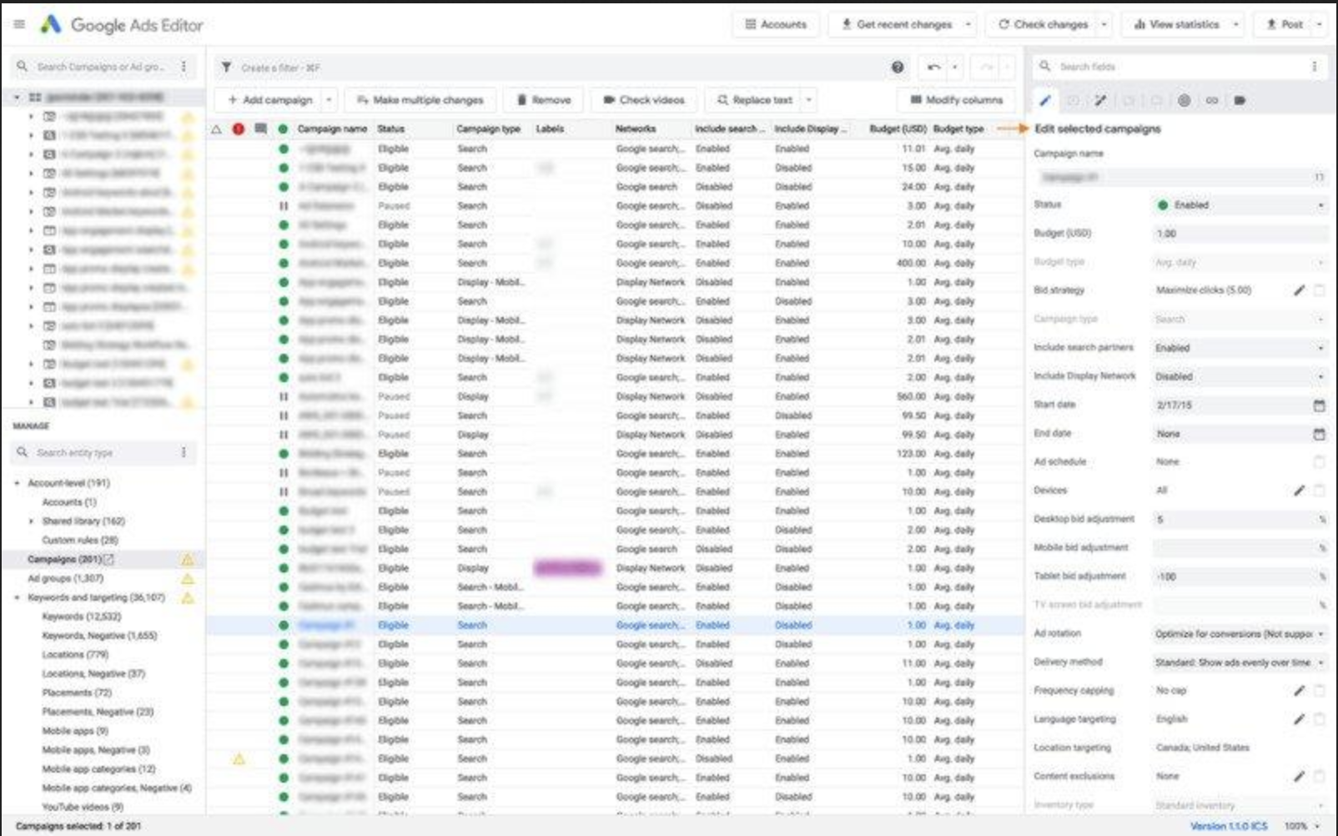This screenshot has width=1338, height=836.
Task: Open Add campaign dropdown arrow
Action: [329, 100]
